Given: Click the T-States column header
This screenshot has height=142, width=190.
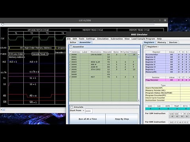Looking at the screenshot, I should [133, 52].
